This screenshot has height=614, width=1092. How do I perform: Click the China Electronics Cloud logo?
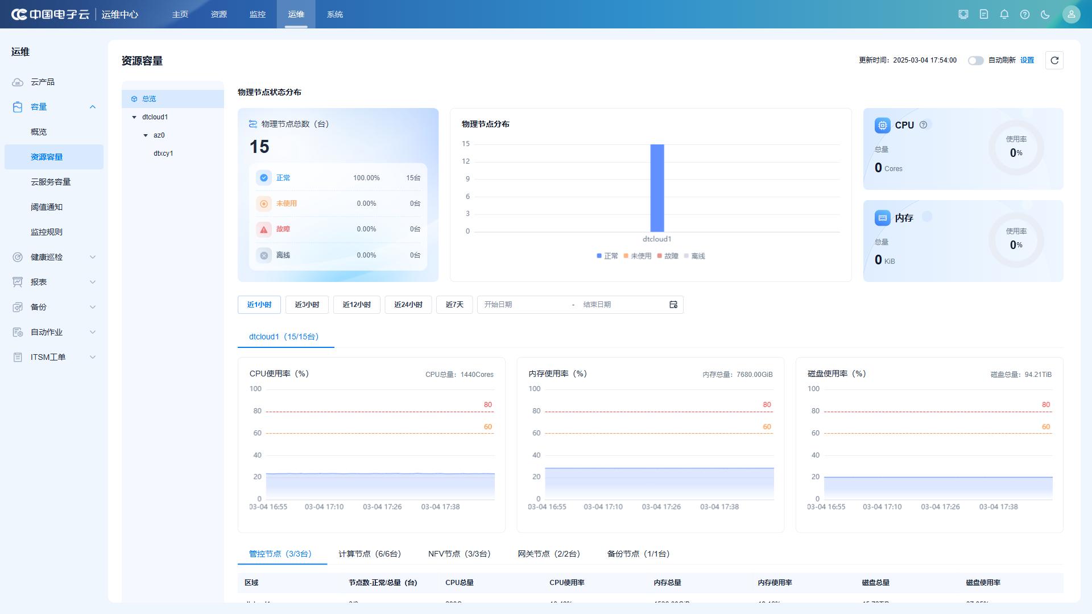50,14
